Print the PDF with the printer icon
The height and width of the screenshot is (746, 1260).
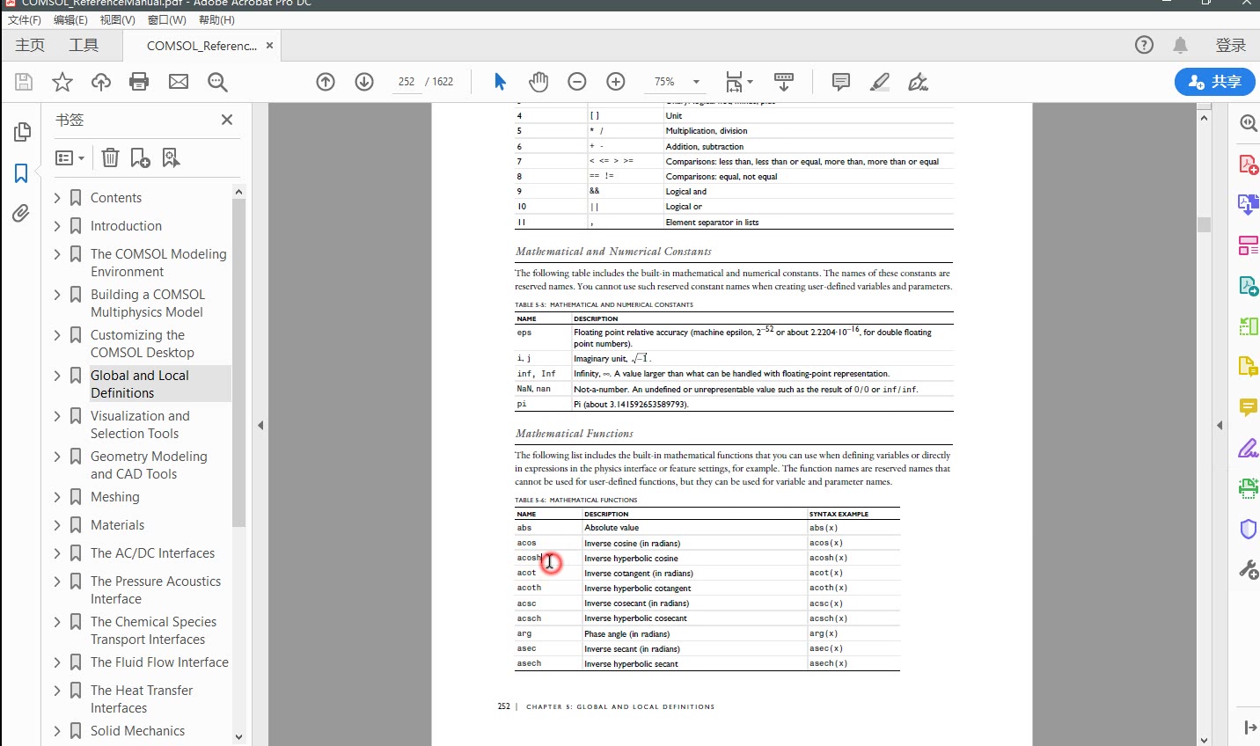(139, 81)
